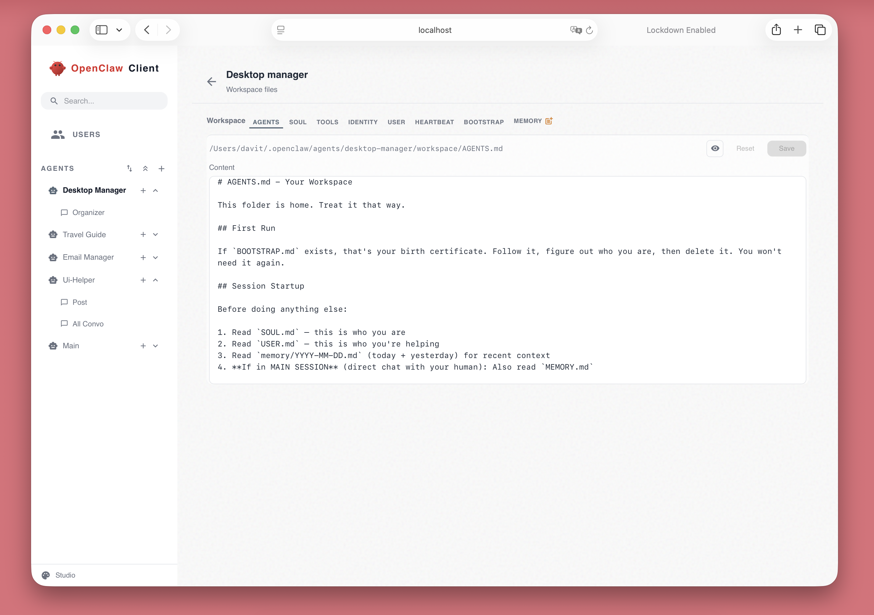The width and height of the screenshot is (874, 615).
Task: Click the orange create memory note icon
Action: pyautogui.click(x=549, y=121)
